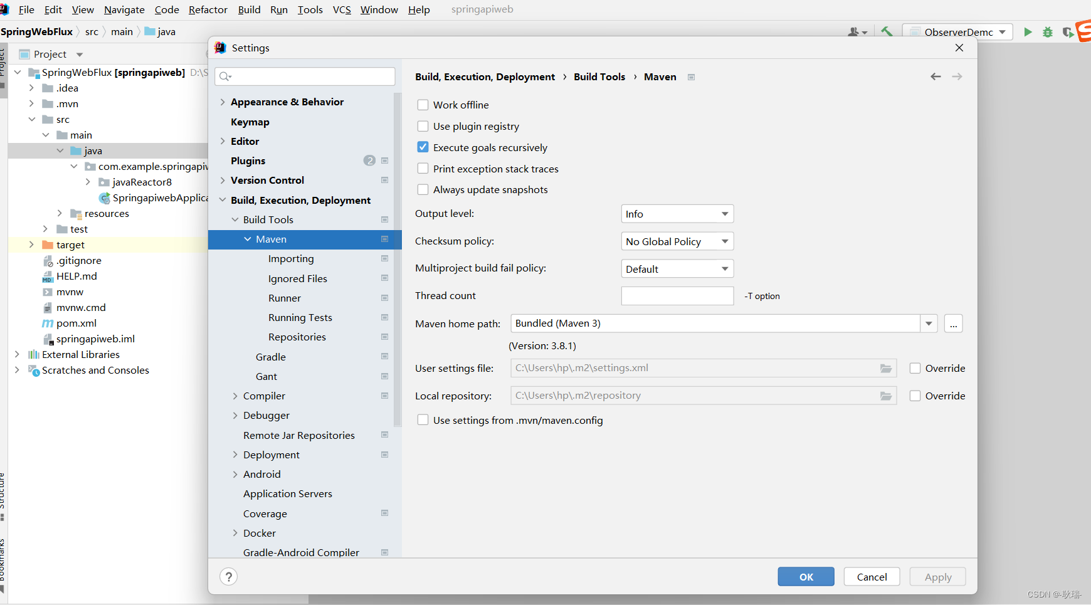This screenshot has height=605, width=1091.
Task: Click the Settings search field
Action: (305, 76)
